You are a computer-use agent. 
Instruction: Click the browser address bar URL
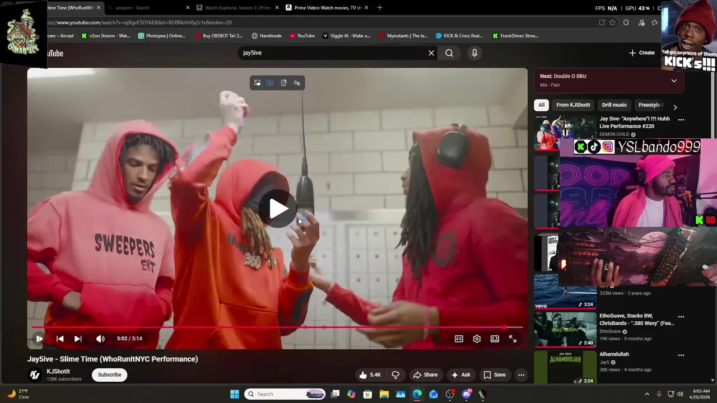(x=140, y=22)
